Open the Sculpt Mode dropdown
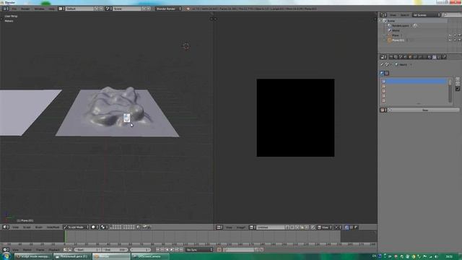The image size is (462, 260). point(76,227)
